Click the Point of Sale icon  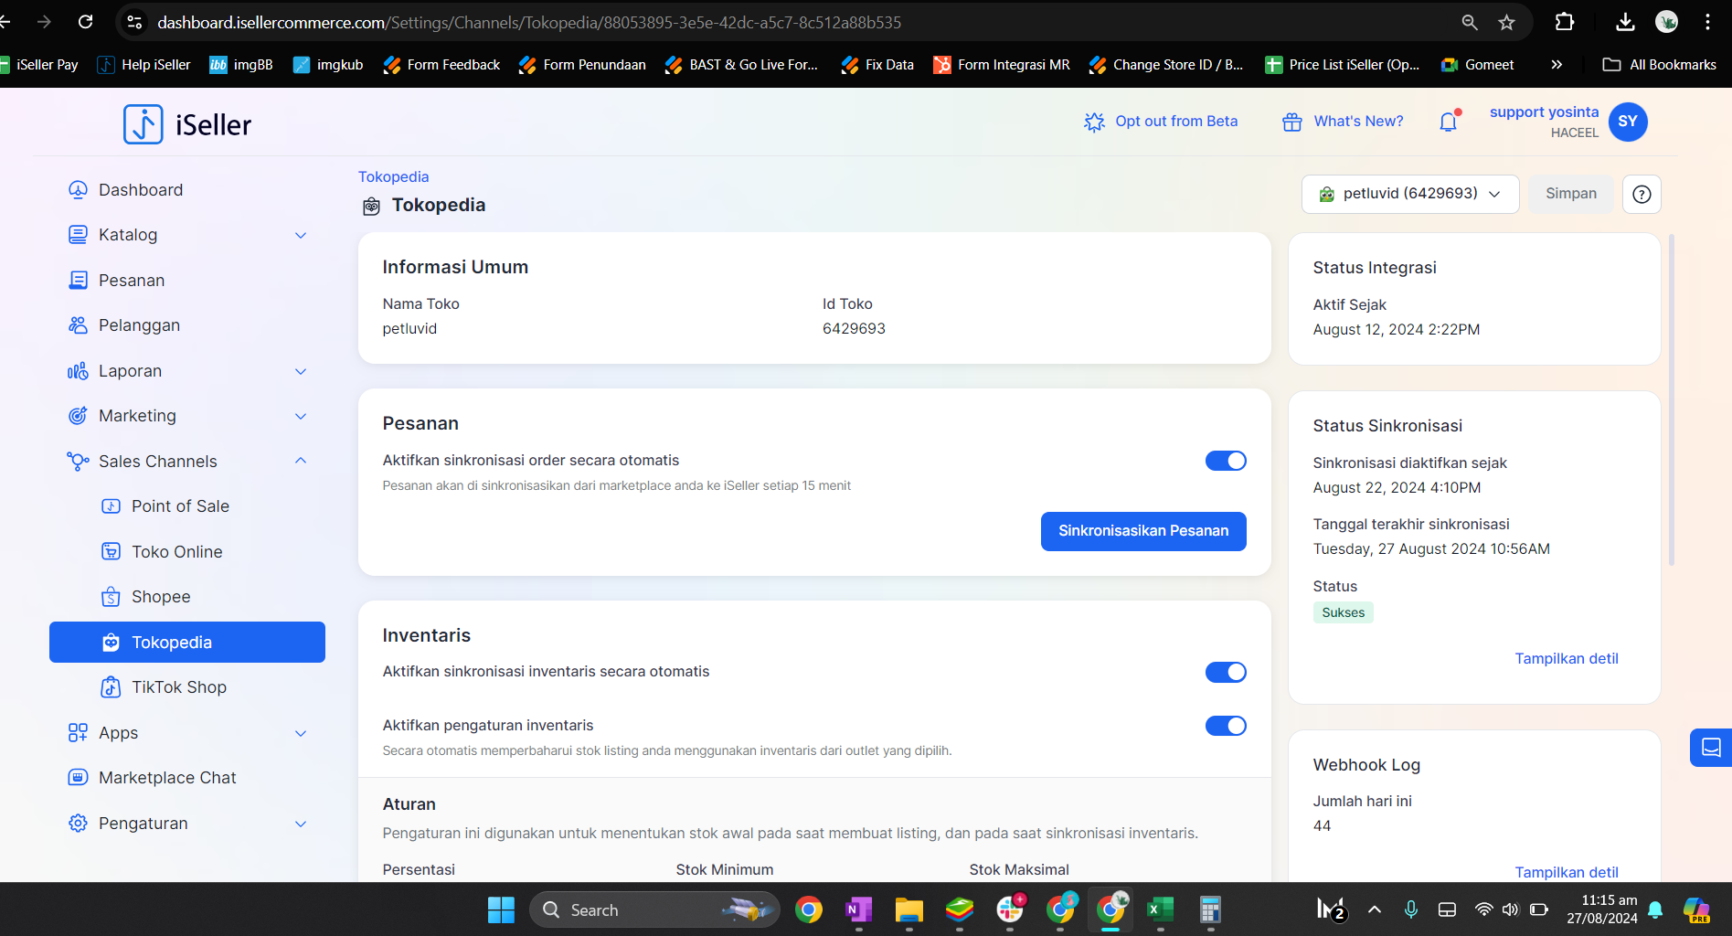click(x=111, y=505)
